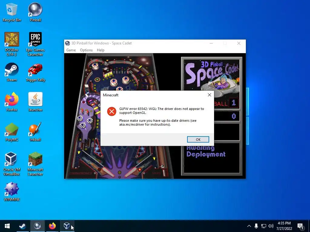Open the volume speaker tray icon
The image size is (310, 232).
click(x=271, y=226)
